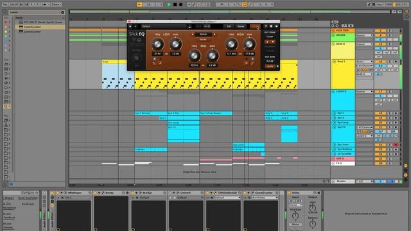This screenshot has height=231, width=411.
Task: Select the highlighted CamelCrusher browser result
Action: coord(40,27)
